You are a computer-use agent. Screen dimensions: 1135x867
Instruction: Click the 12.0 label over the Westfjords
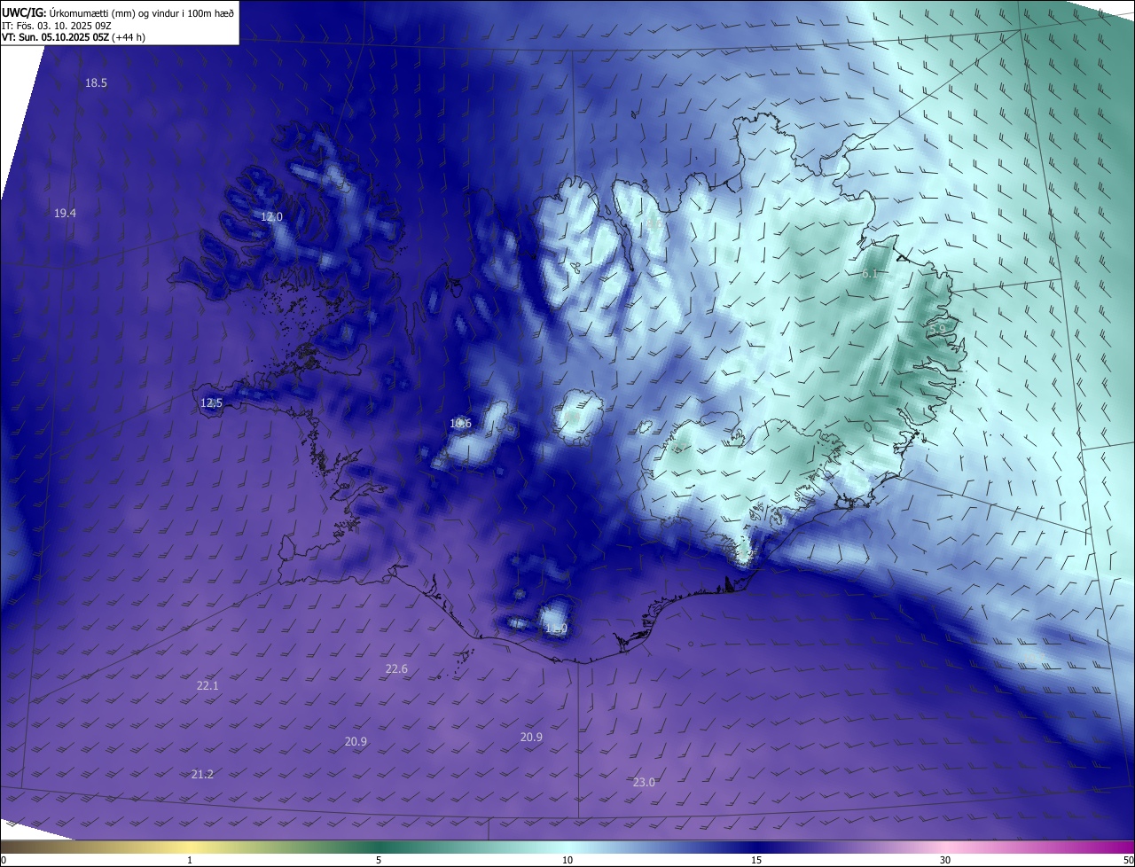[x=271, y=217]
